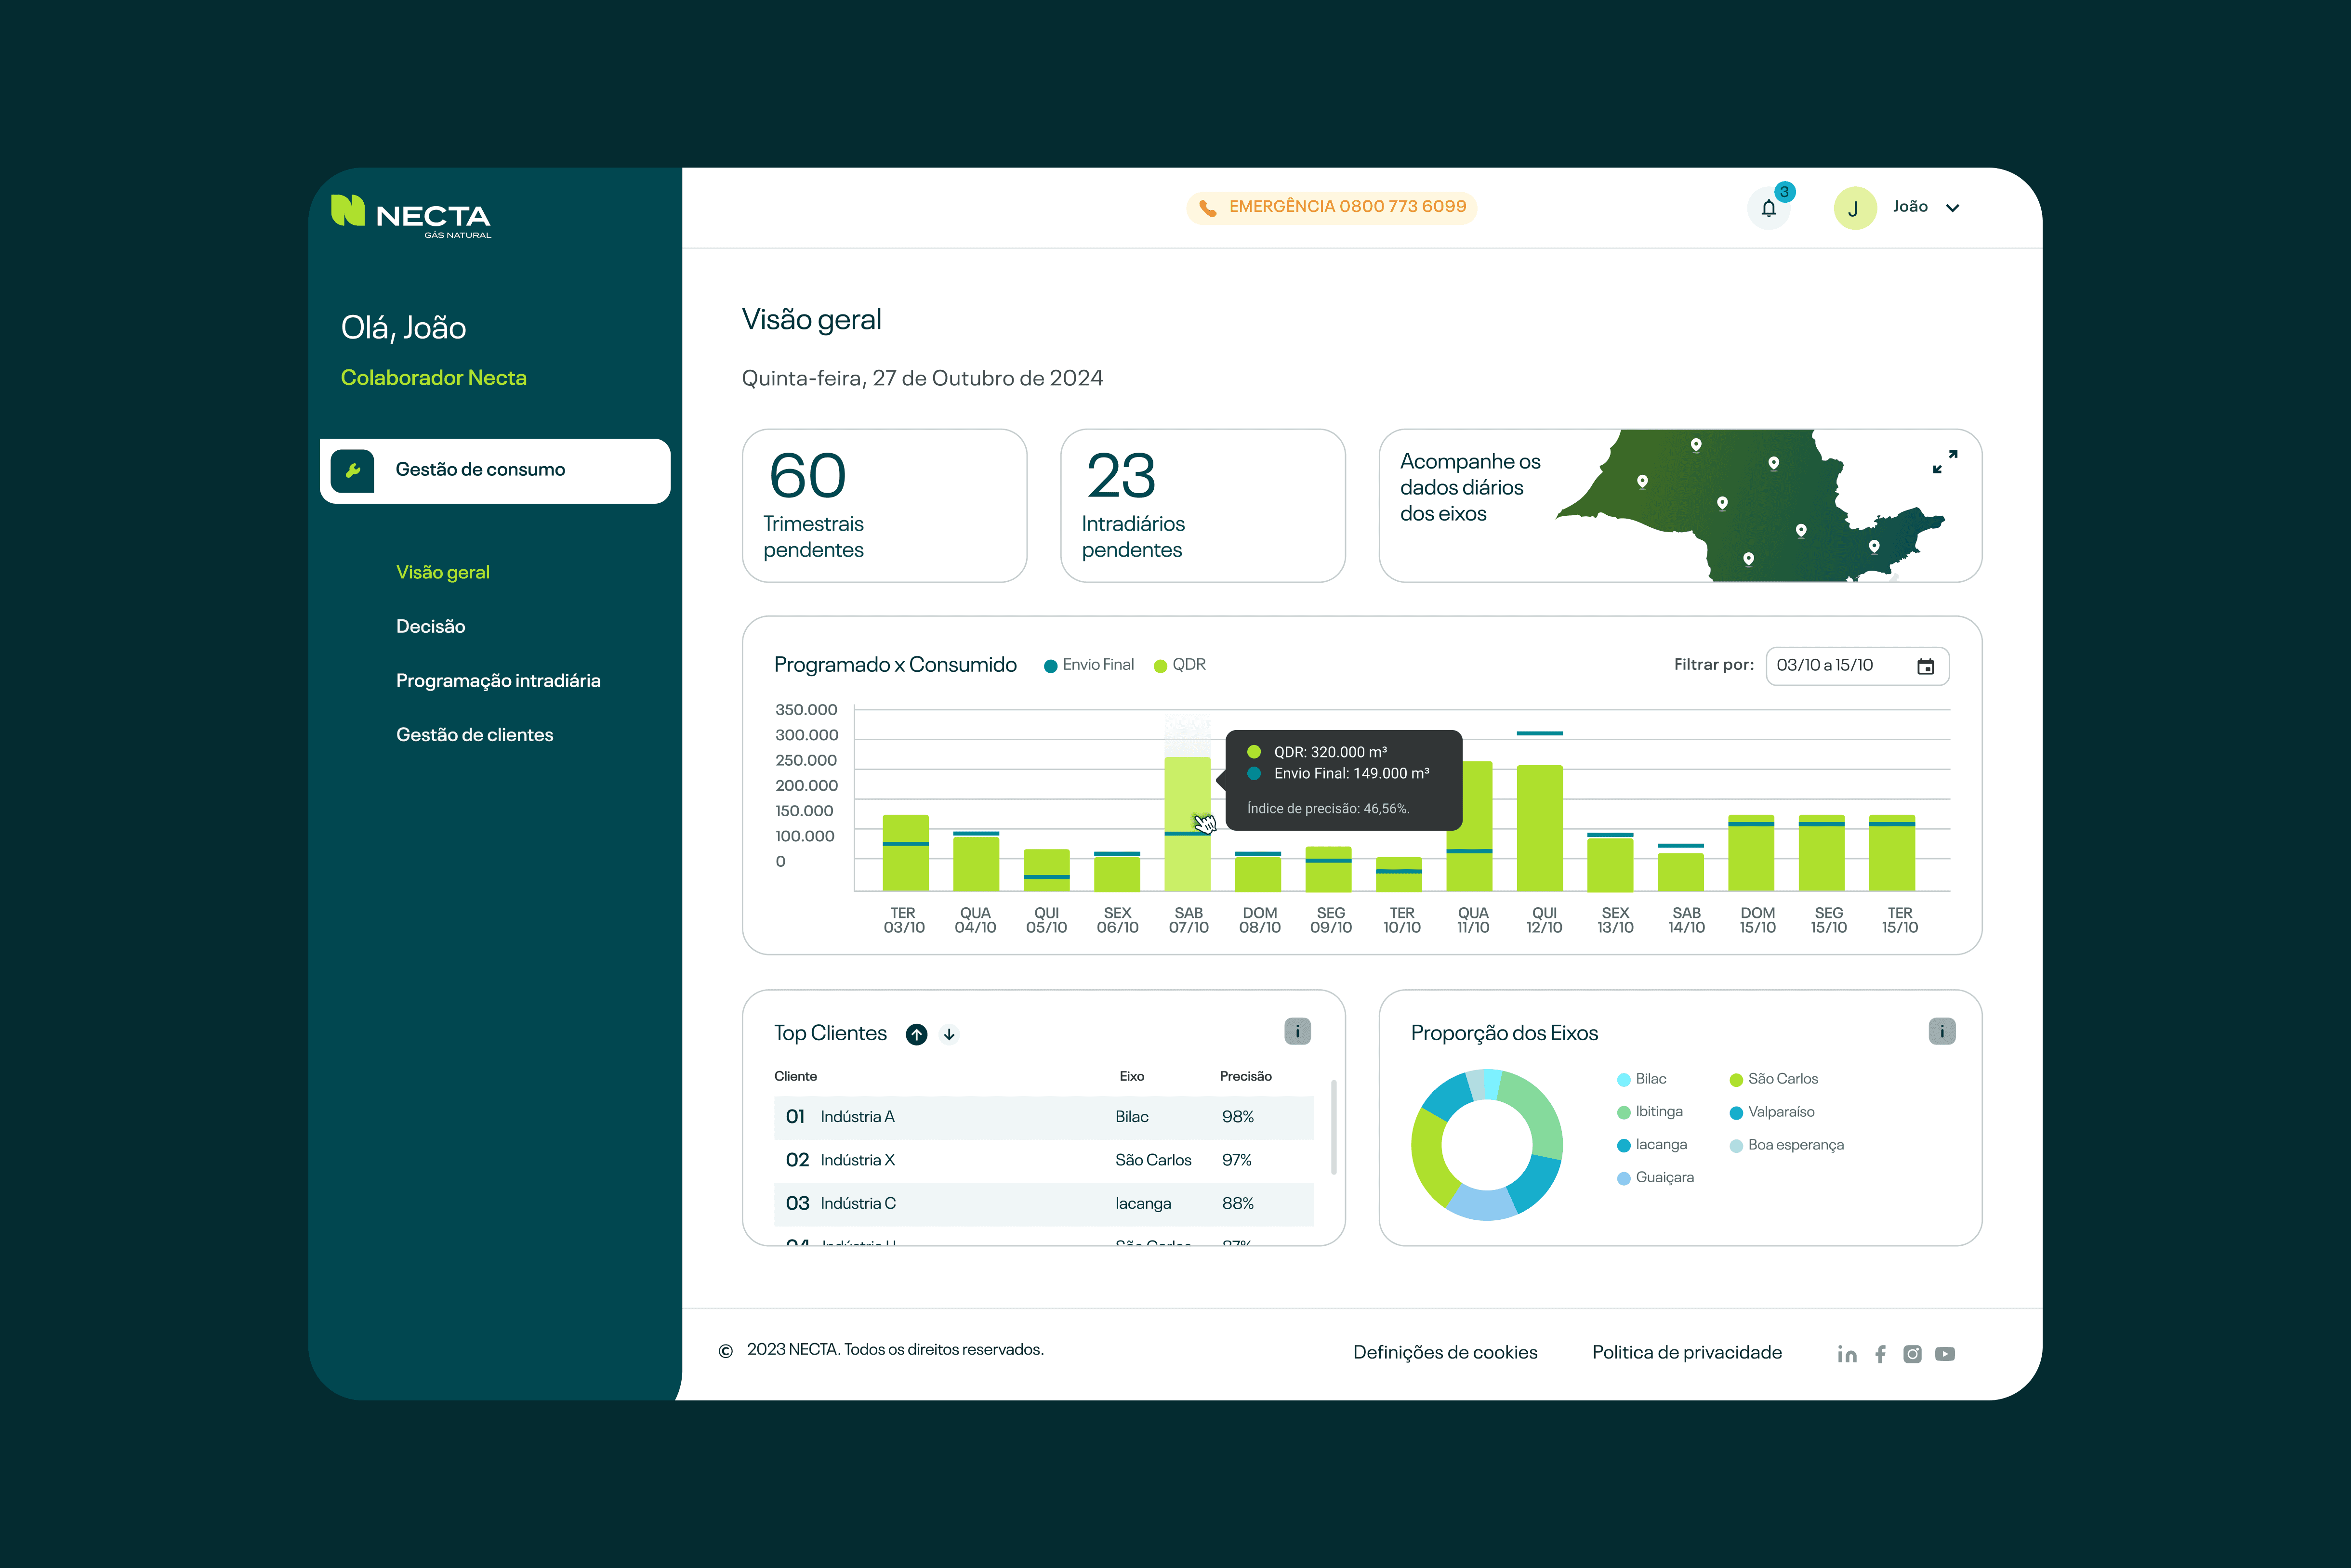The height and width of the screenshot is (1568, 2351).
Task: Click Top Clientes info icon
Action: pyautogui.click(x=1296, y=1031)
